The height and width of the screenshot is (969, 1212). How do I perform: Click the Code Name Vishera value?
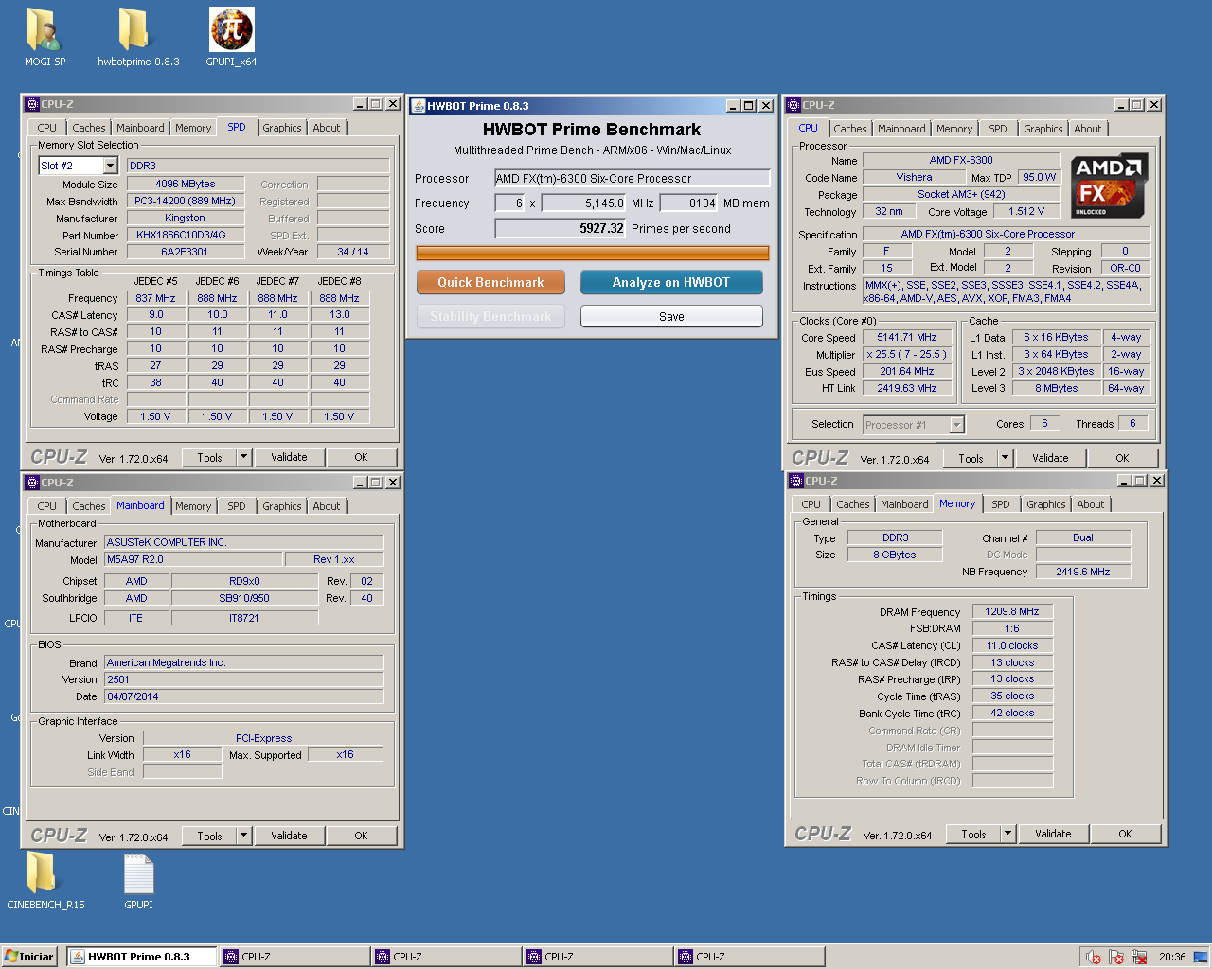(914, 177)
